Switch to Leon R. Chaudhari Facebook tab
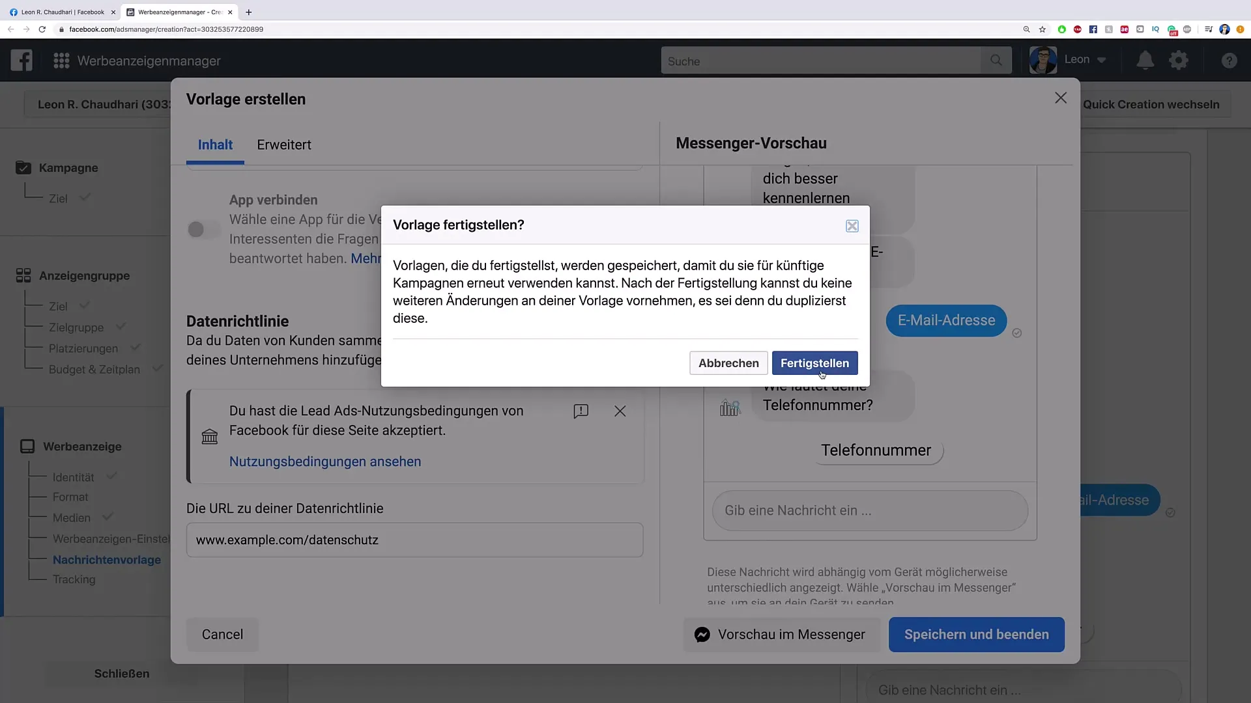The image size is (1251, 703). [62, 12]
